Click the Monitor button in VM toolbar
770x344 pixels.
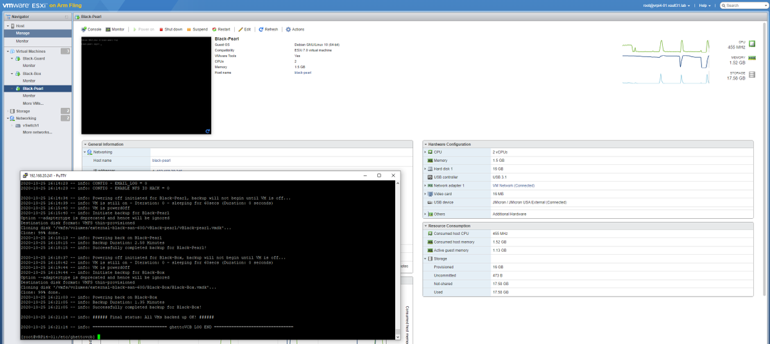click(x=115, y=30)
